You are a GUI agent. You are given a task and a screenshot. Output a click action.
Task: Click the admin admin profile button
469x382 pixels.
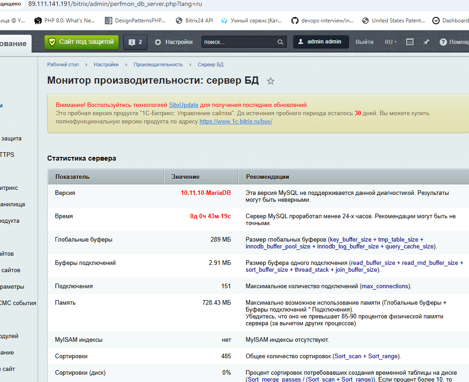click(x=321, y=42)
